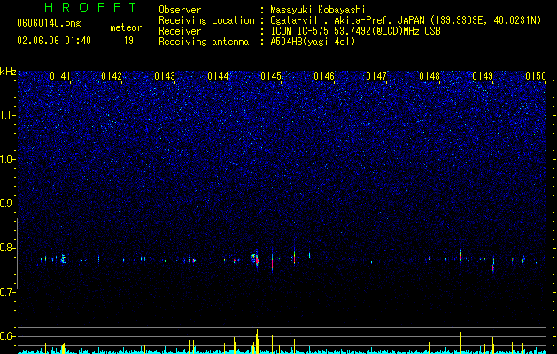Click the HROFFT title text

90,7
